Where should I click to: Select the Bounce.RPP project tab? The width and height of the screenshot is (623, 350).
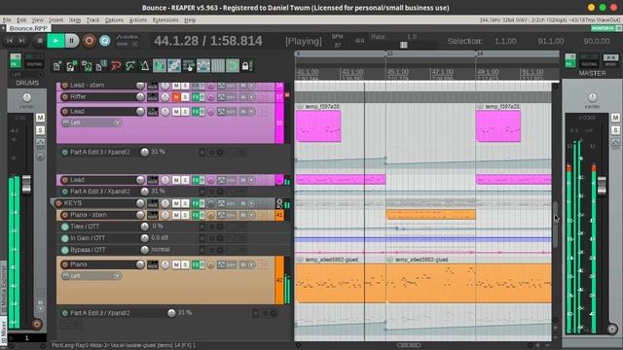(x=28, y=28)
